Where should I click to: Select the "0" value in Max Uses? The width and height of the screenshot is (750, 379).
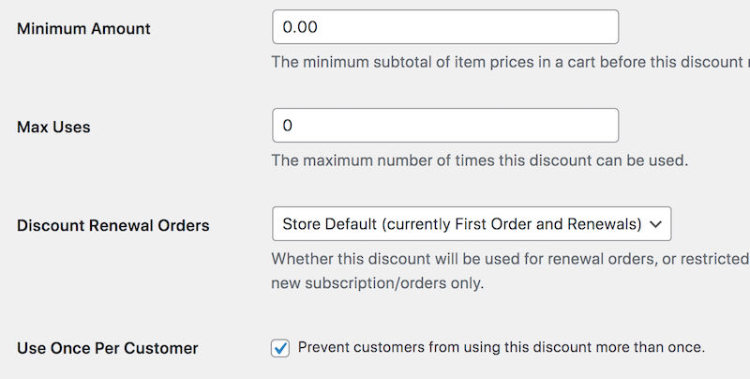[x=288, y=126]
